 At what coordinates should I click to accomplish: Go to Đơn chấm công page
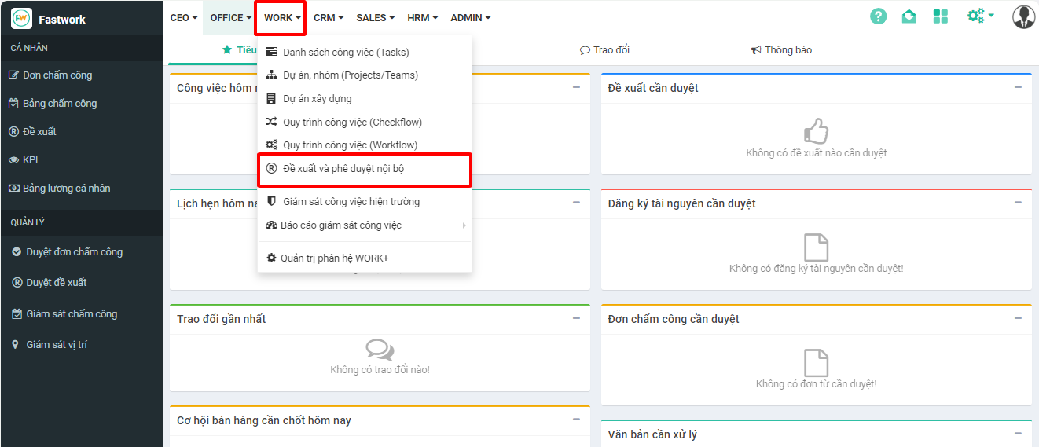(x=57, y=75)
